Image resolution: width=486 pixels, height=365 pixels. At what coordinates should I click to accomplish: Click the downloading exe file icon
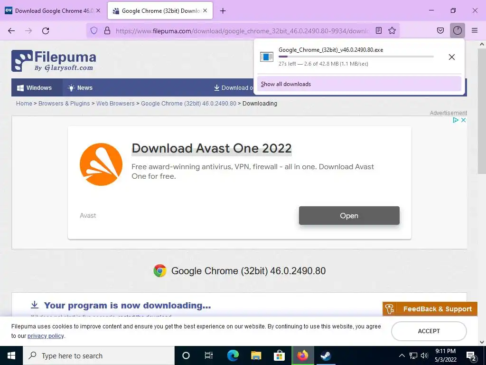pos(267,57)
